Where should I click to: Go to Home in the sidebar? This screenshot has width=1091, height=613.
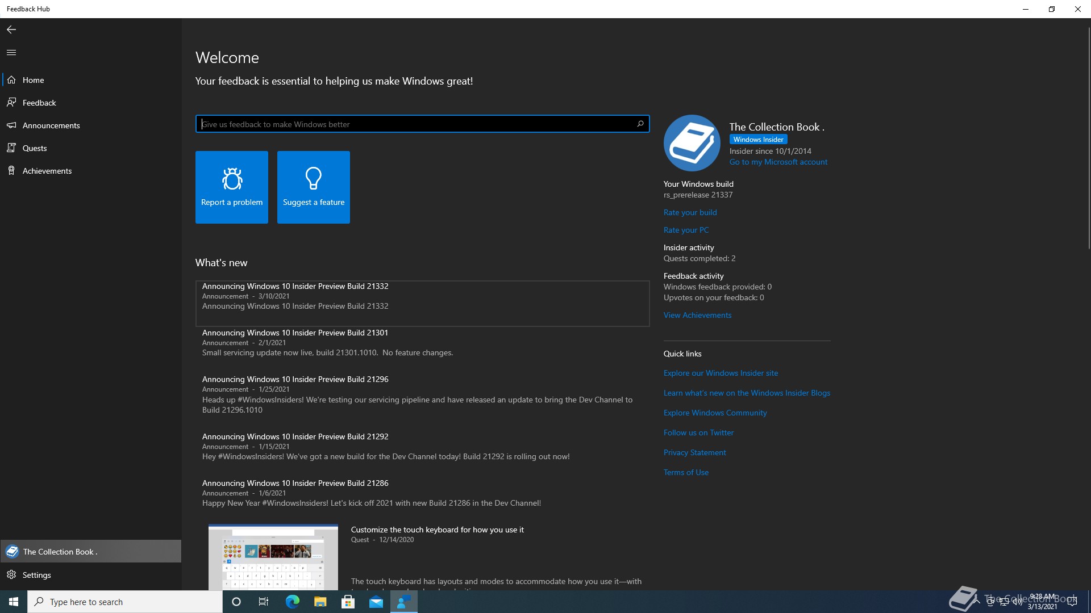point(91,80)
